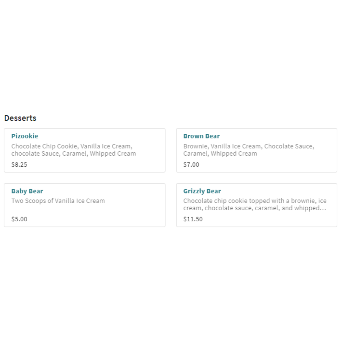Select the Grizzly Bear item title
This screenshot has width=343, height=343.
click(202, 191)
